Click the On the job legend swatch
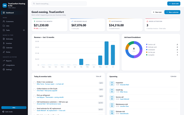The image size is (184, 115). (x=147, y=52)
